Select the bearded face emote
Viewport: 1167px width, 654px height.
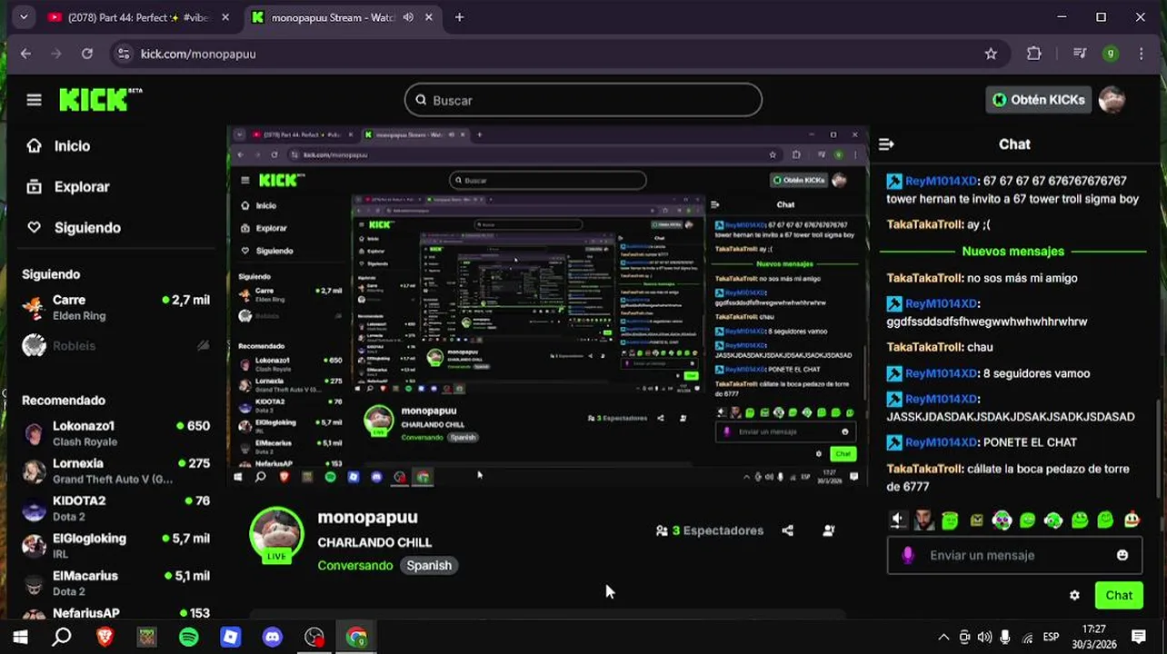click(x=923, y=520)
